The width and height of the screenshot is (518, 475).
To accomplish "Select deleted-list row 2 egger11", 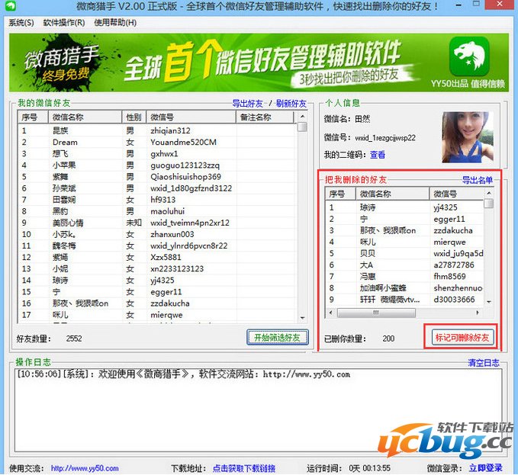I will [404, 219].
